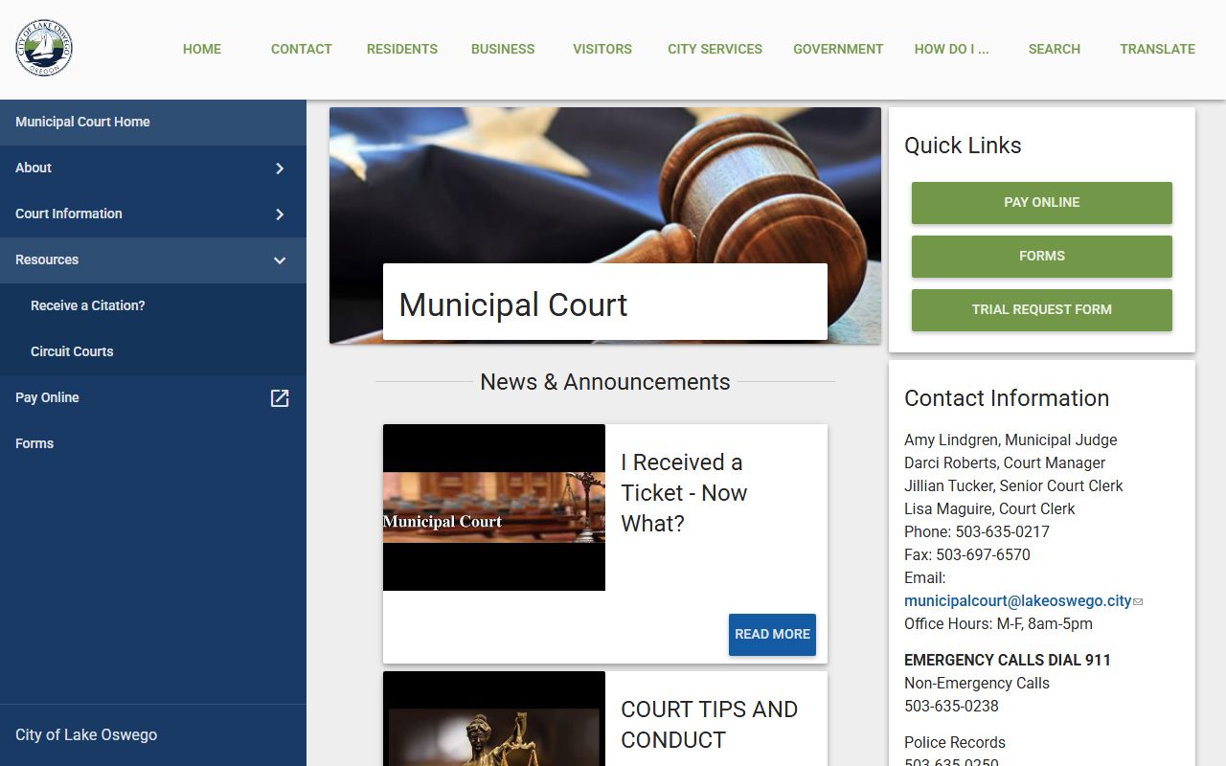Click the Police Records label
The height and width of the screenshot is (766, 1226).
coord(955,743)
